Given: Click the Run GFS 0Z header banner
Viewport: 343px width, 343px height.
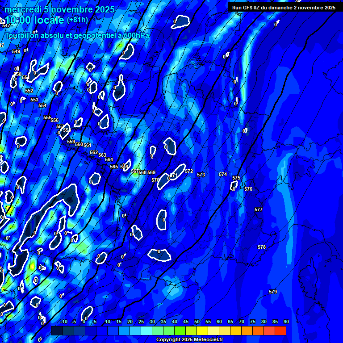Looking at the screenshot, I should [284, 8].
